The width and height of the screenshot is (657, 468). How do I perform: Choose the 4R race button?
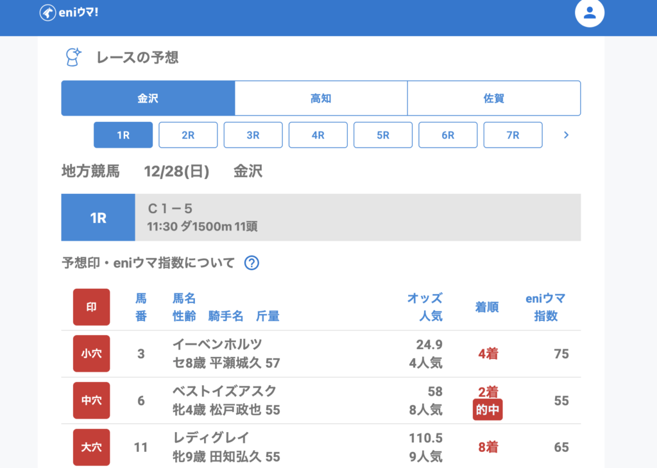point(318,135)
